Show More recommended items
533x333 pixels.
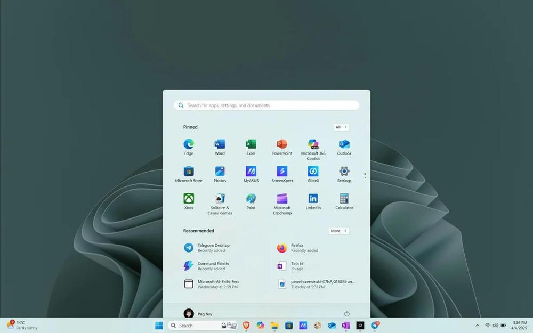(x=339, y=231)
